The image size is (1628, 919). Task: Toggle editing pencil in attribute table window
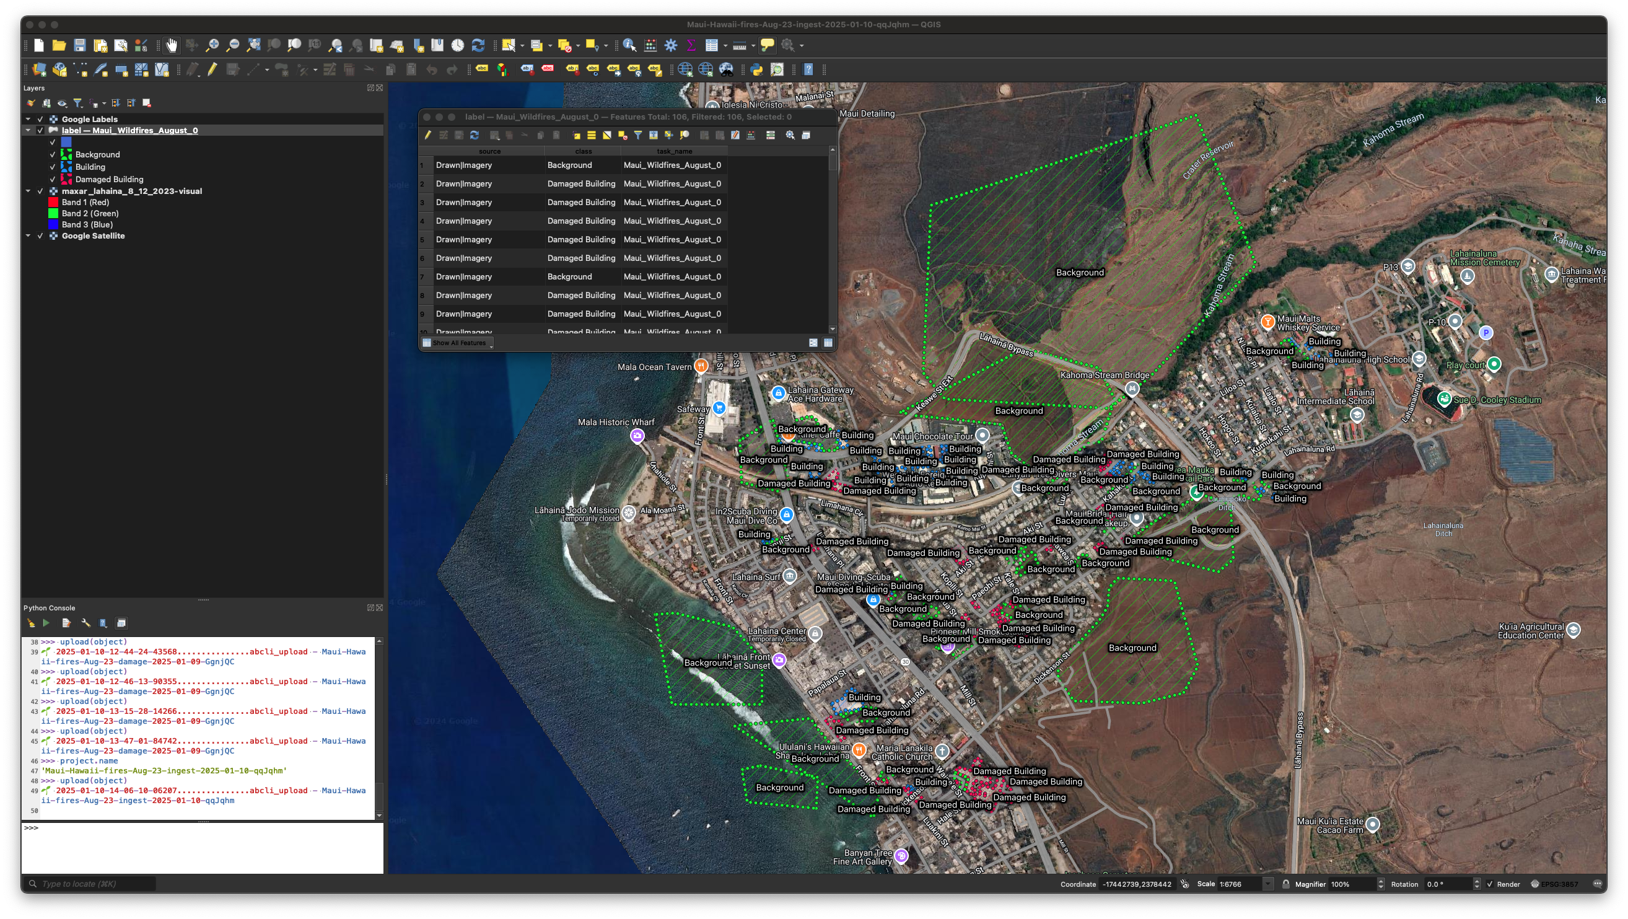pyautogui.click(x=428, y=135)
